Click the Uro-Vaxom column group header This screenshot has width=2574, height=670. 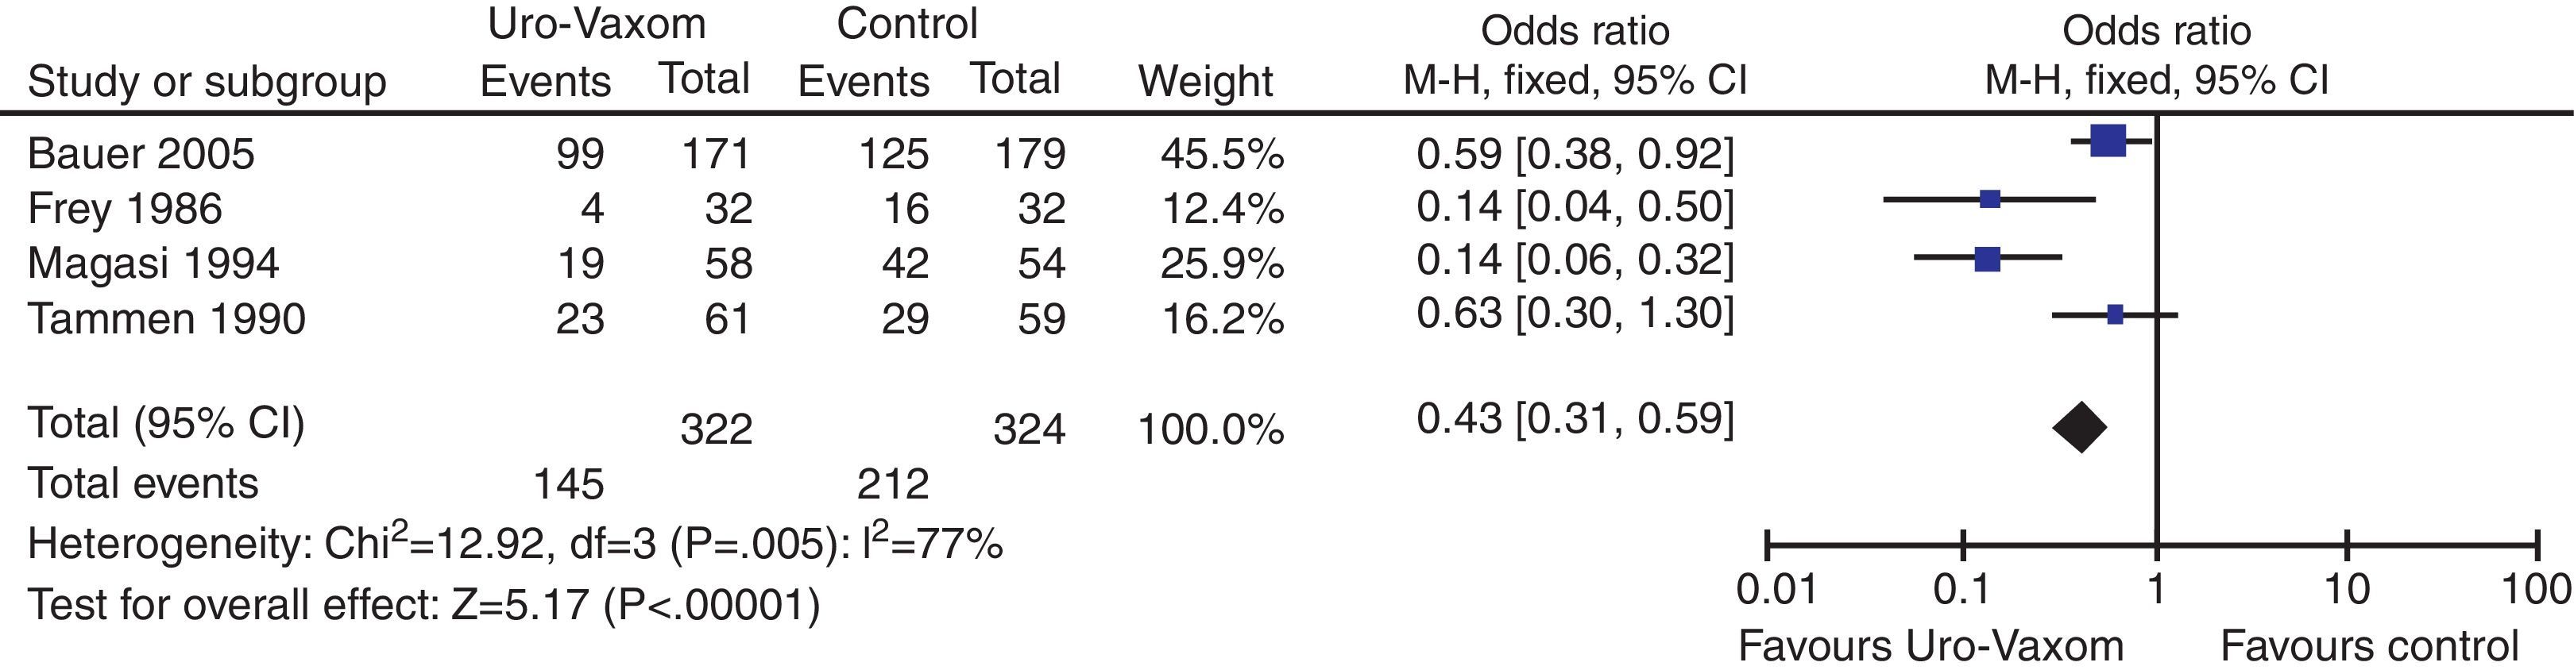(597, 24)
